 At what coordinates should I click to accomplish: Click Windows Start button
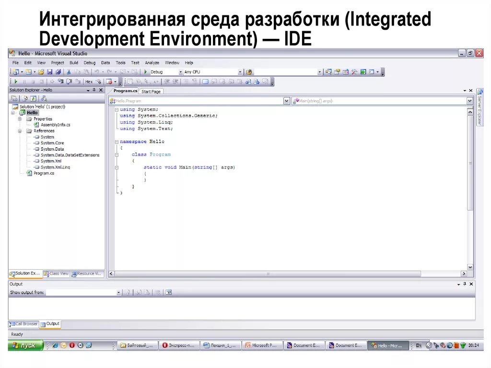25,345
